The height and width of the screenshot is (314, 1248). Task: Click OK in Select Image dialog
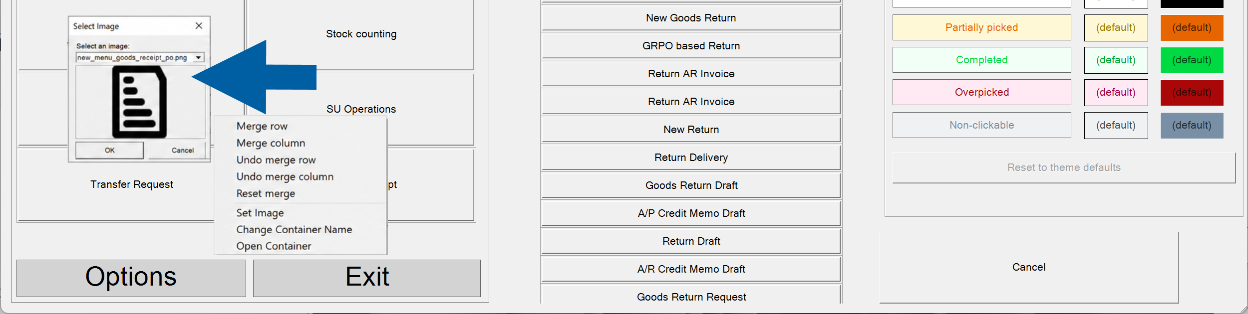[x=110, y=151]
